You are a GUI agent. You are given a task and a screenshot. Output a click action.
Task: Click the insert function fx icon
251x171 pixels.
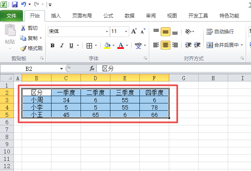[x=92, y=68]
